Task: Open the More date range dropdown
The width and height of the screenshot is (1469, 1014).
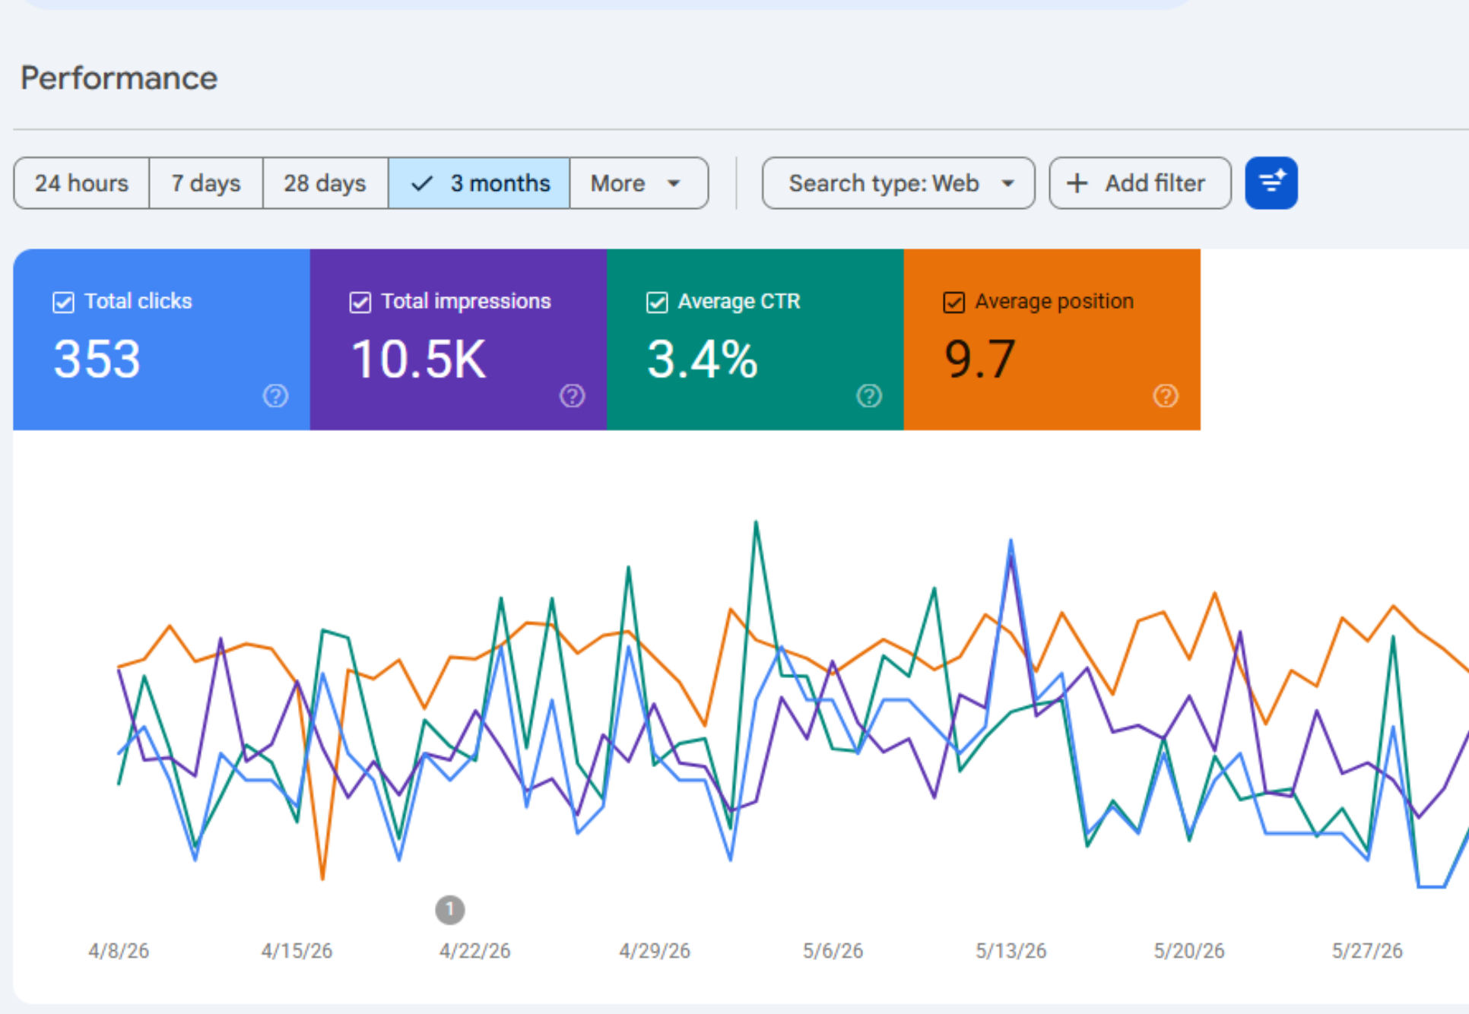Action: pyautogui.click(x=639, y=183)
